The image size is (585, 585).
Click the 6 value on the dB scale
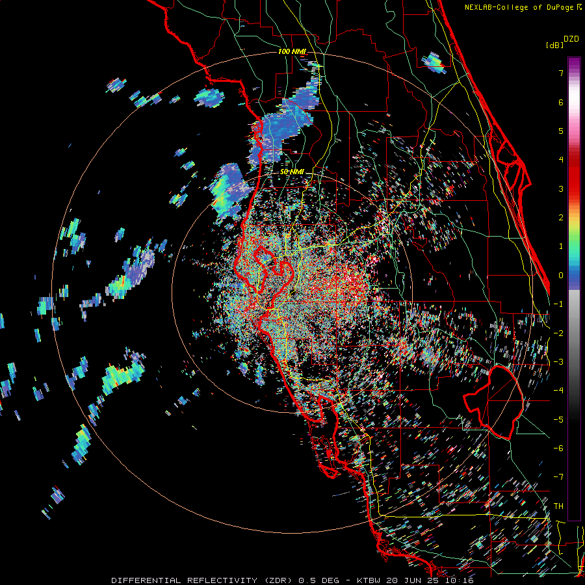(561, 102)
